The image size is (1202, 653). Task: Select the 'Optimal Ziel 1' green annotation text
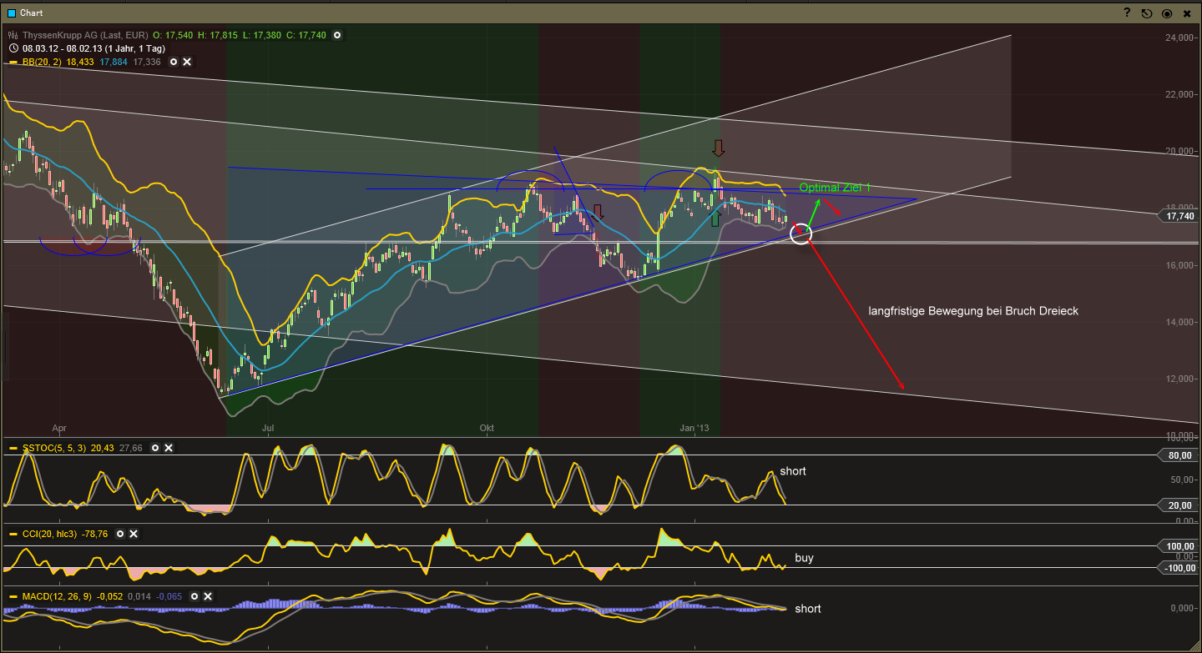(x=835, y=188)
